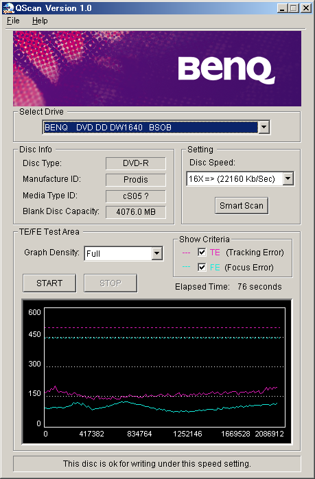
Task: Maximize the QScan window
Action: click(x=293, y=8)
